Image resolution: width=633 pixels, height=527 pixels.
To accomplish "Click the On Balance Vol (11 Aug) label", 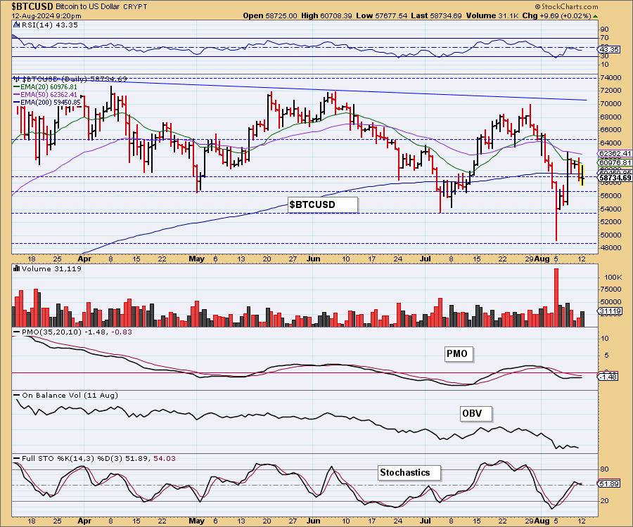I will (70, 395).
